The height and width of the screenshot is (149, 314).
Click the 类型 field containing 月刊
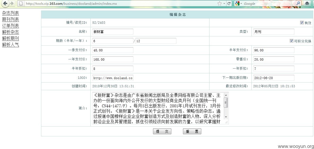[x=274, y=32]
